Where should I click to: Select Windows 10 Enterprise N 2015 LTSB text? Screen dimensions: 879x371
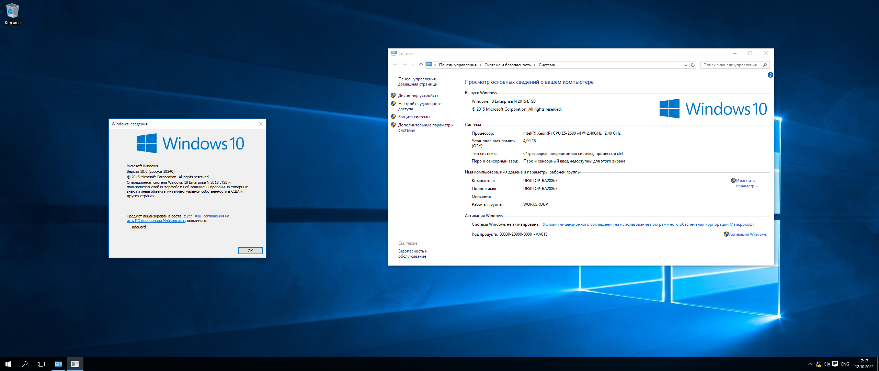point(503,101)
